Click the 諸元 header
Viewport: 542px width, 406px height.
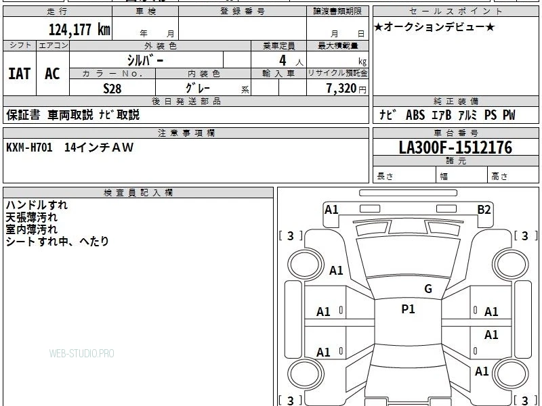point(455,161)
